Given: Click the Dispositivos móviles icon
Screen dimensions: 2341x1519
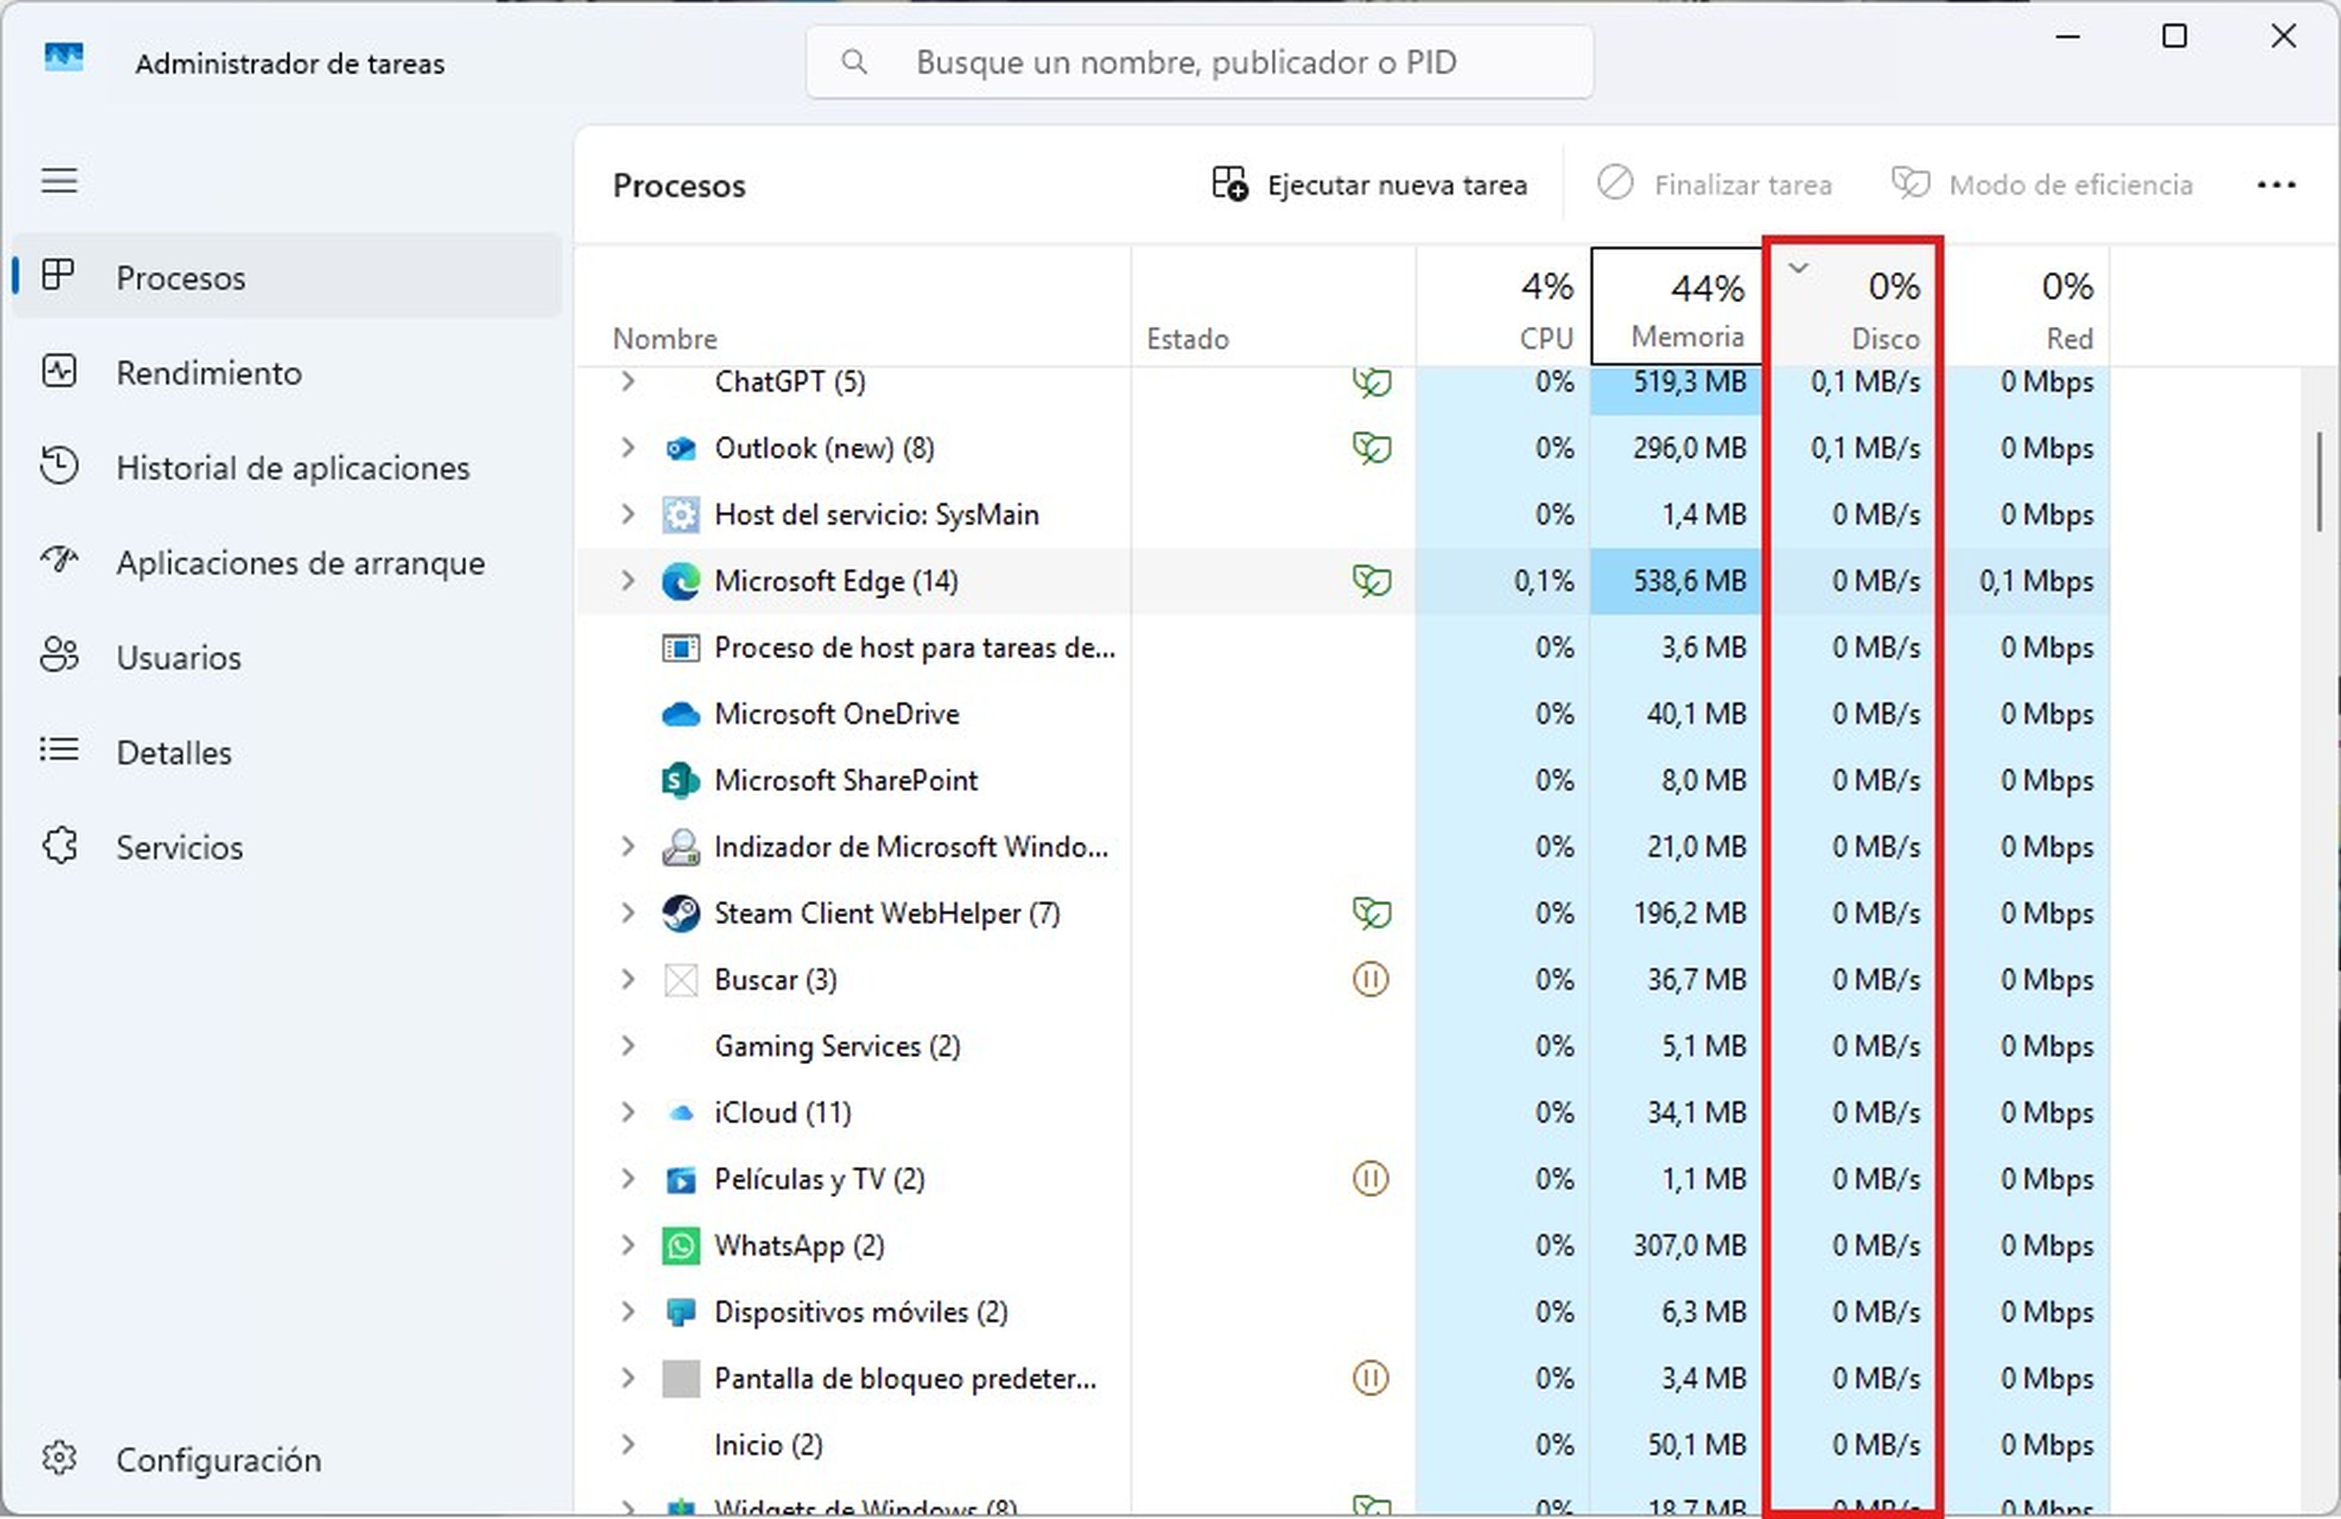Looking at the screenshot, I should pyautogui.click(x=681, y=1312).
